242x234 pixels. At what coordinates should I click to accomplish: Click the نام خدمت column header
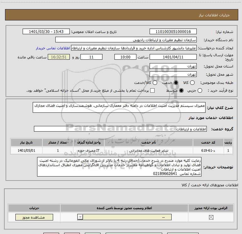tap(148, 142)
